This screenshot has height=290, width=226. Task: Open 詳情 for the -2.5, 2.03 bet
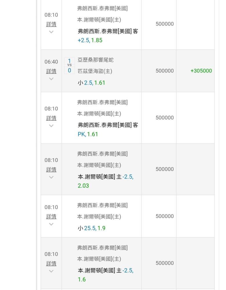(x=51, y=170)
